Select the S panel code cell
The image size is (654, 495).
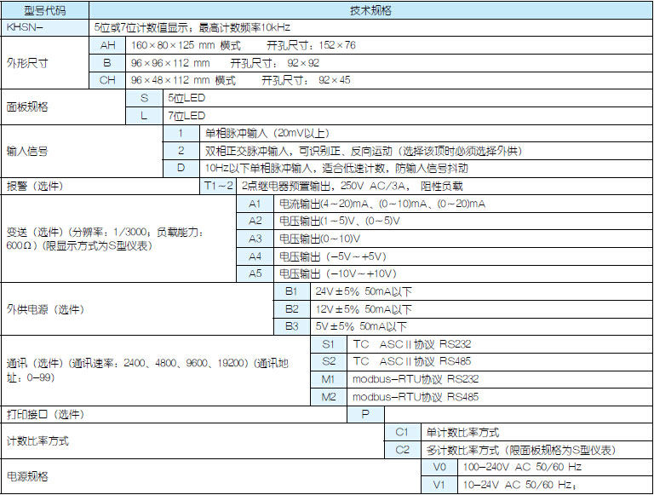pos(144,98)
